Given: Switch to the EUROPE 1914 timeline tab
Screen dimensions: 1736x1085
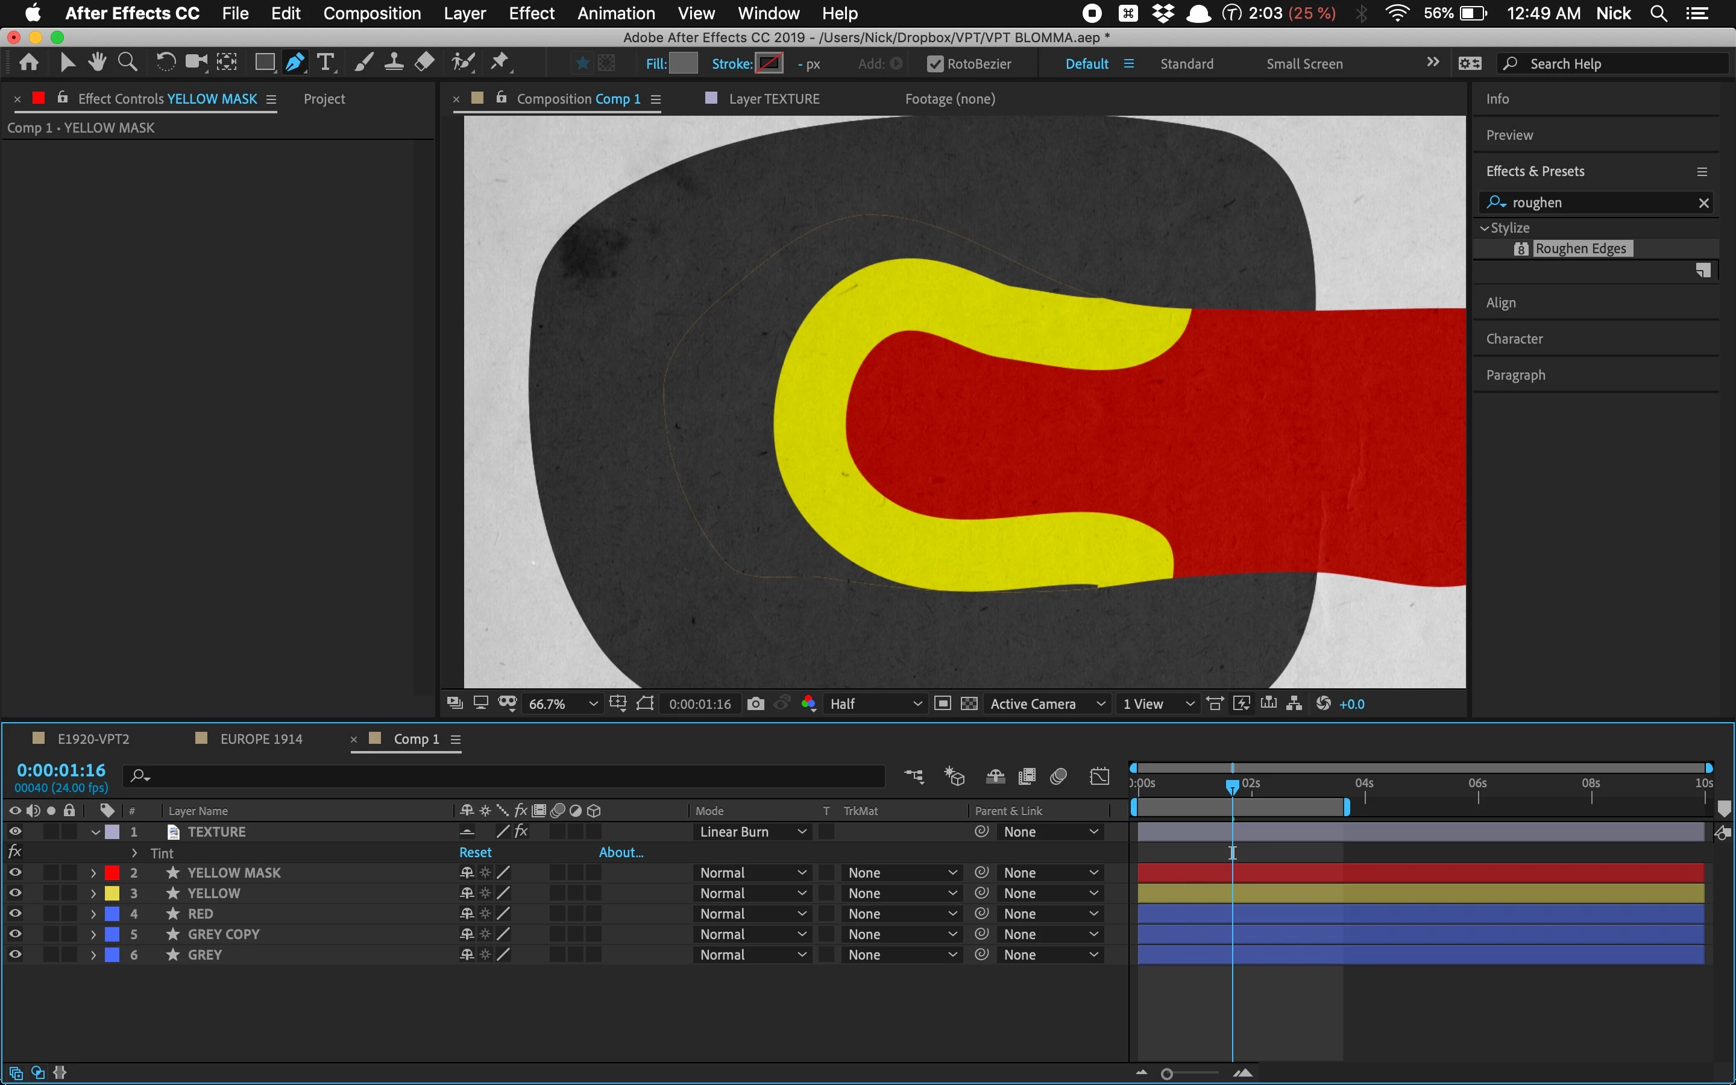Looking at the screenshot, I should (261, 739).
